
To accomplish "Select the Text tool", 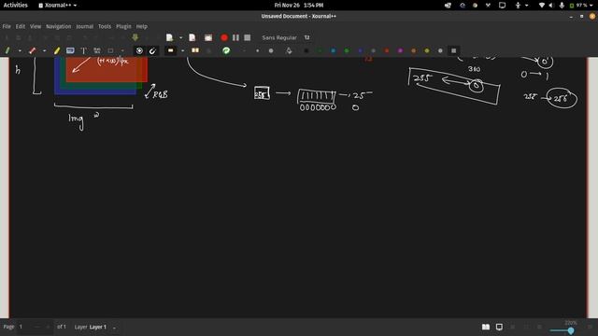I will pyautogui.click(x=83, y=50).
